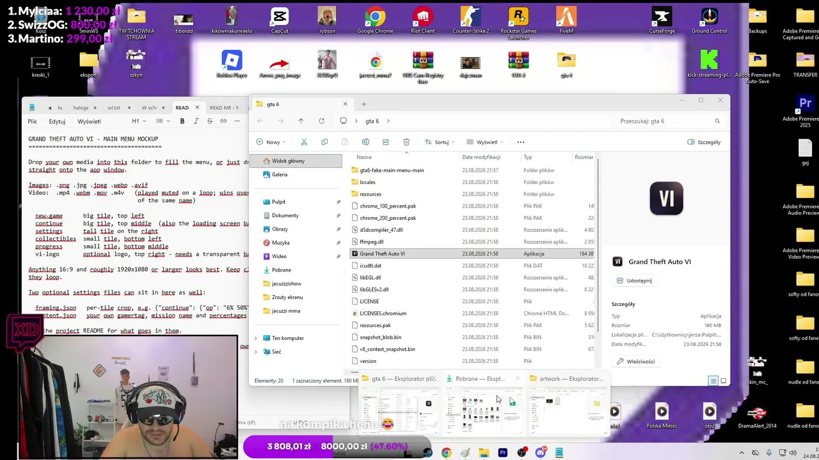Open the Edytuj menu in Notepad

57,121
